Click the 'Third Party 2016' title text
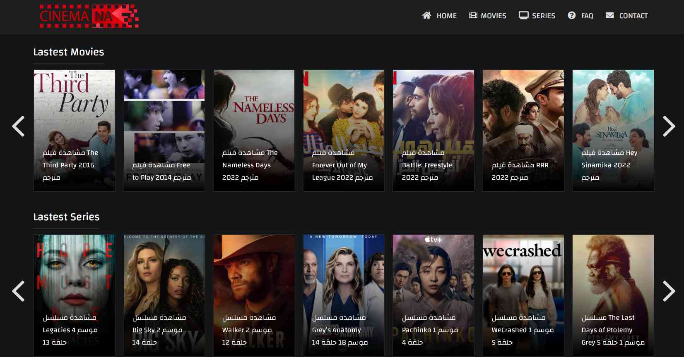The height and width of the screenshot is (357, 684). [x=68, y=165]
